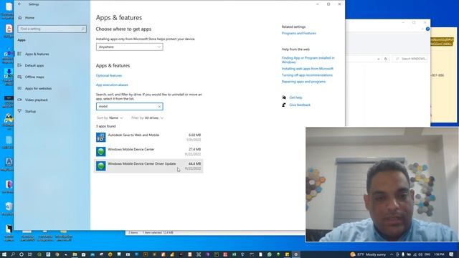Select Autodesk Save to Web and Mobile
459x258 pixels.
tap(148, 137)
